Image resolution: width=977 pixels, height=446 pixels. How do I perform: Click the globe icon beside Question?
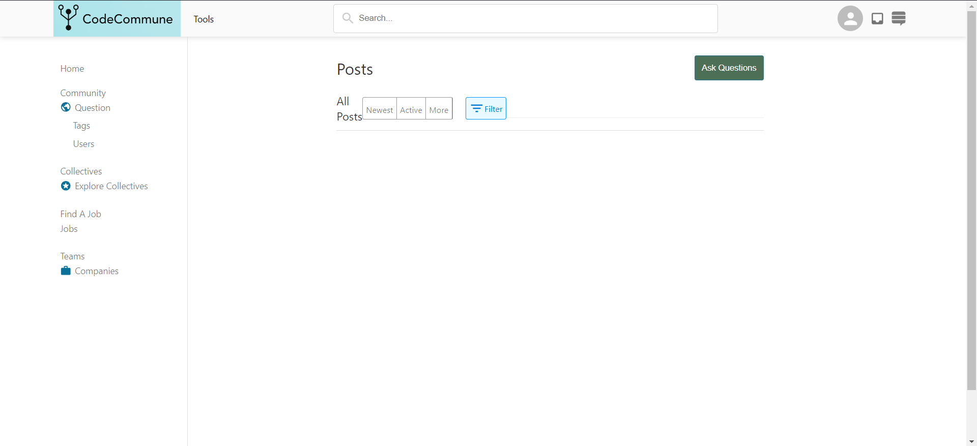tap(66, 107)
